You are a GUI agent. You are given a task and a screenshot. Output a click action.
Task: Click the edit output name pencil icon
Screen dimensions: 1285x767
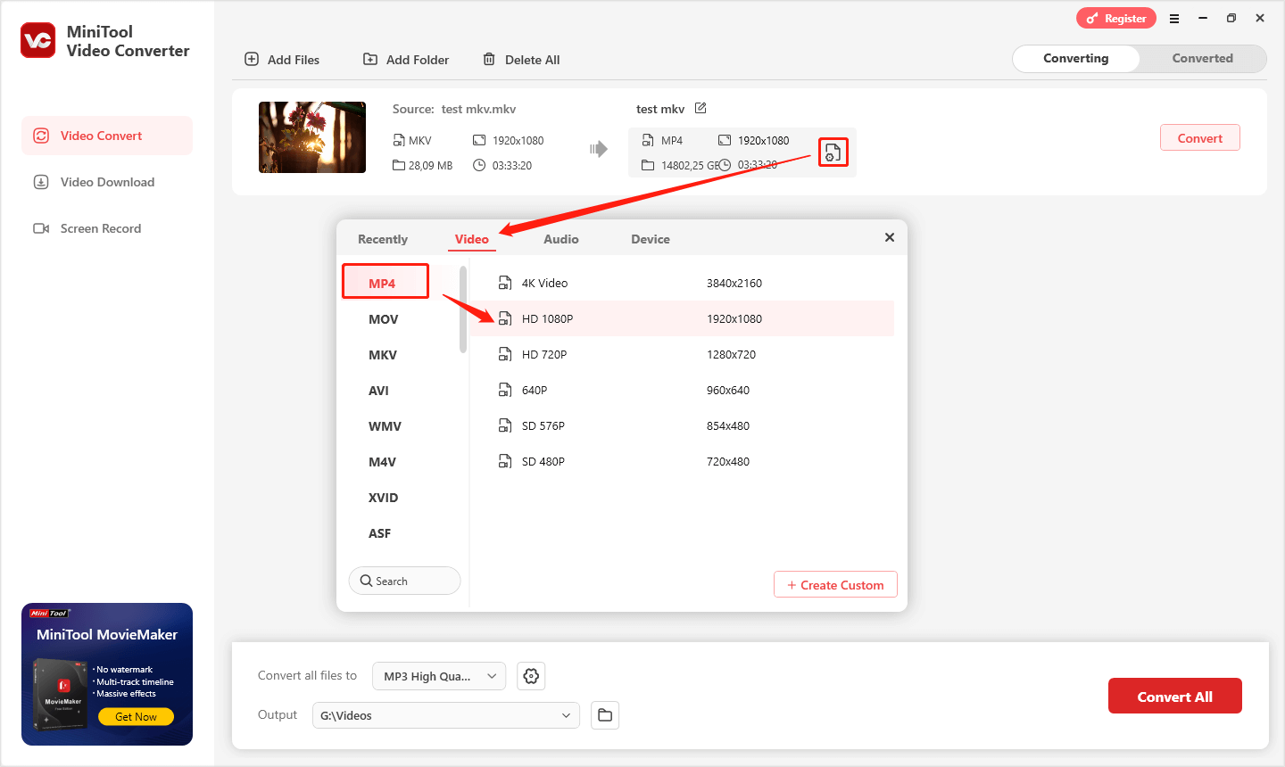point(701,108)
